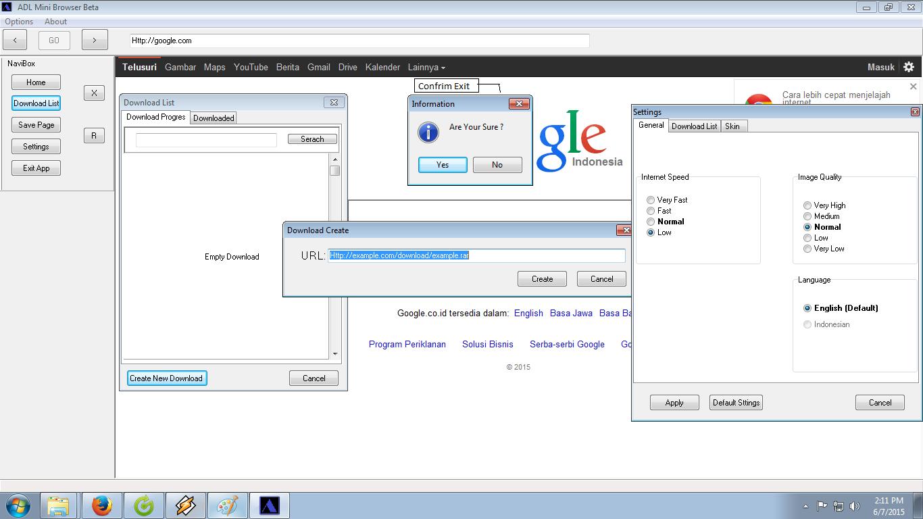The width and height of the screenshot is (923, 519).
Task: Click Yes in the Information dialog
Action: [443, 165]
